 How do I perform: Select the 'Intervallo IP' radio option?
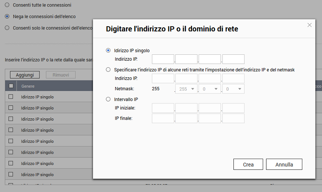(108, 99)
